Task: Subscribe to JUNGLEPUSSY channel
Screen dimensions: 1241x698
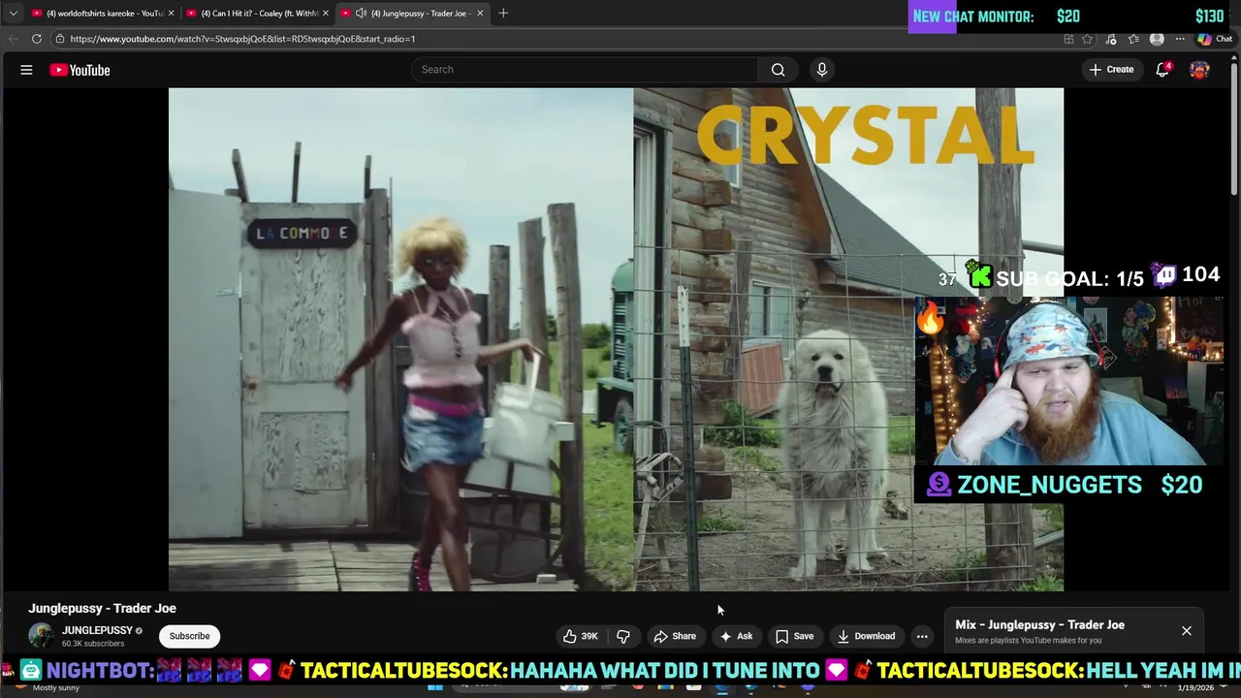Action: (x=189, y=636)
